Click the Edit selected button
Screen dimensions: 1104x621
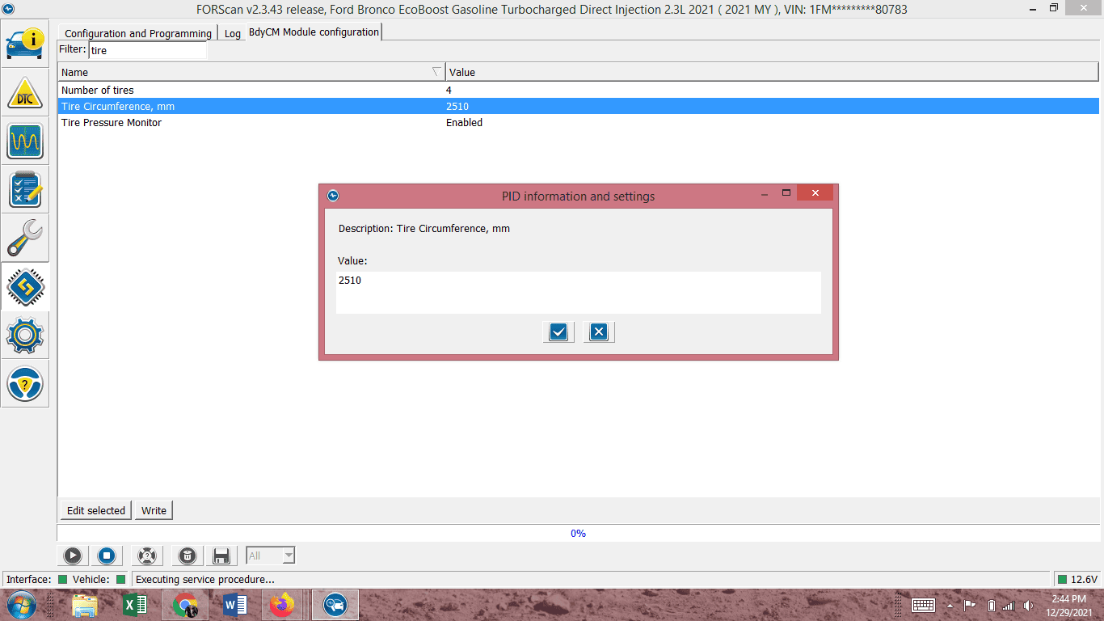pyautogui.click(x=96, y=510)
